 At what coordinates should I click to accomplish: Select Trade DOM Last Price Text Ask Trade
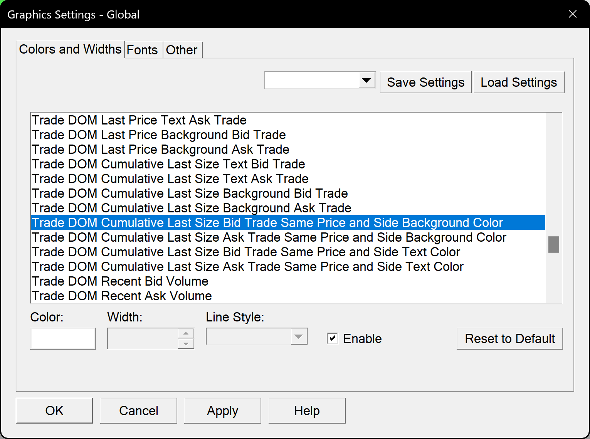[x=139, y=120]
